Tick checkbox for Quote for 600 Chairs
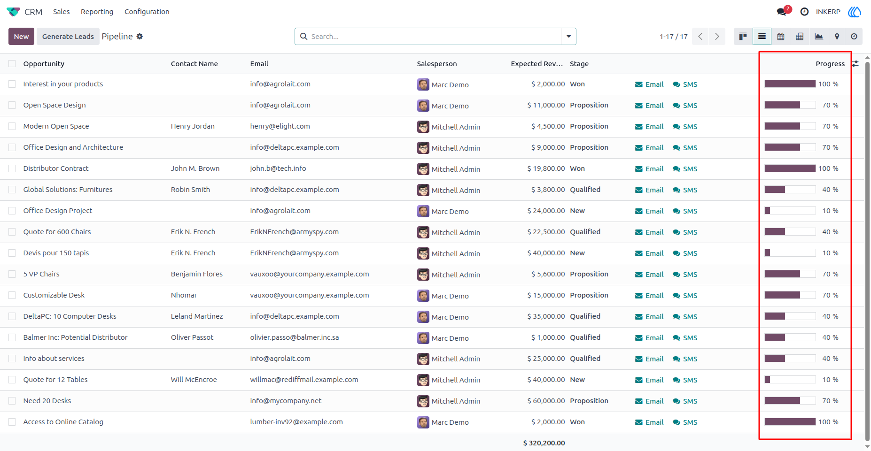 click(12, 232)
